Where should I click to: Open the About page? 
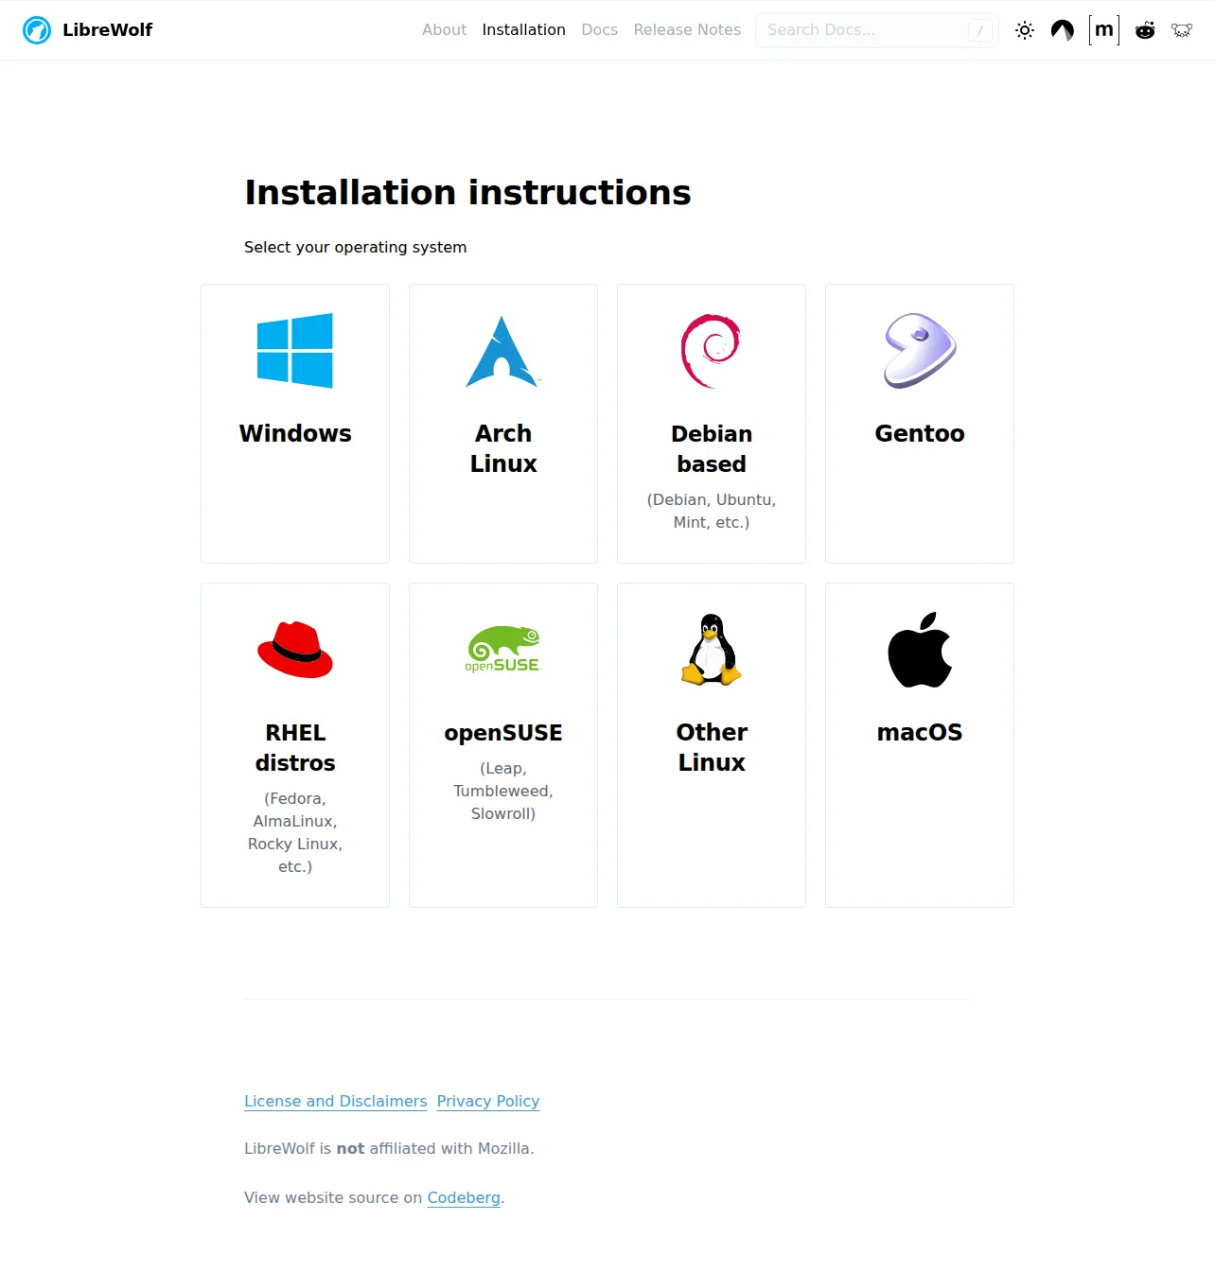[444, 30]
